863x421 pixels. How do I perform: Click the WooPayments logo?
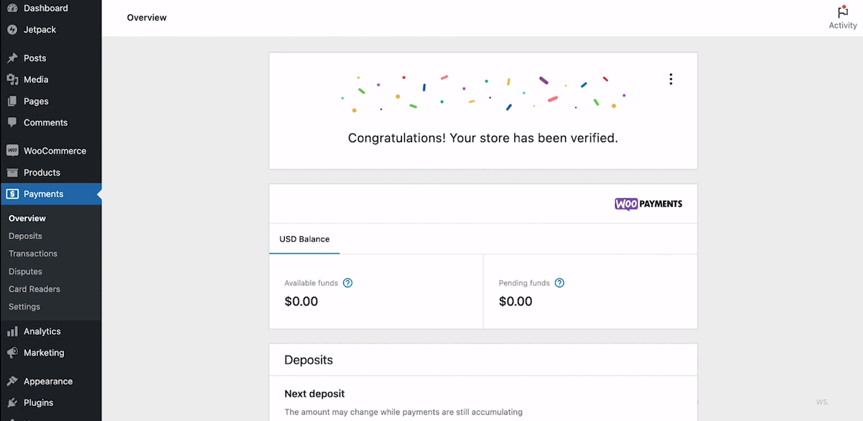(x=648, y=204)
